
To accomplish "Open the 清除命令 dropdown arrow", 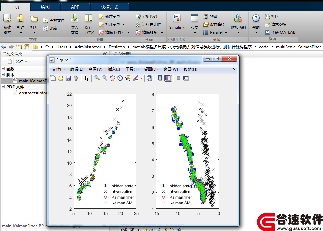I will [162, 32].
